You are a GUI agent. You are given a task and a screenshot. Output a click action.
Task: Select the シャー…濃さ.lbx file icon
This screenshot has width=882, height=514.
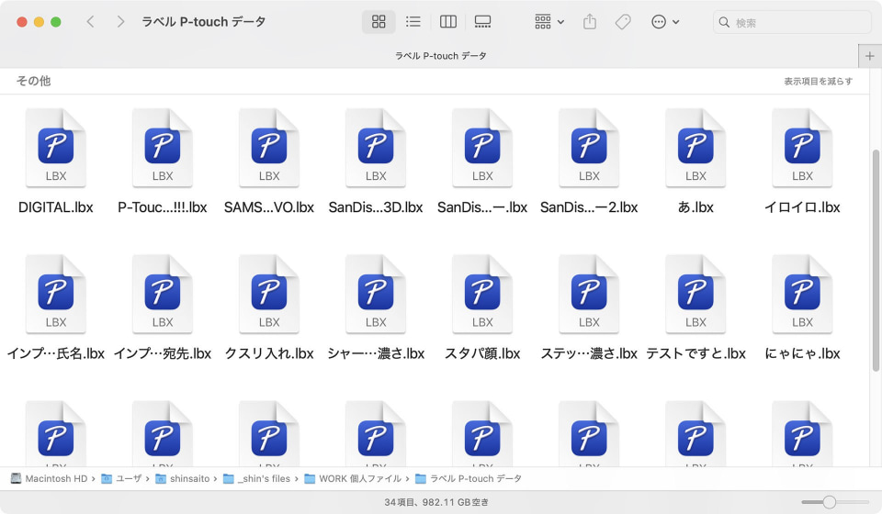[376, 294]
